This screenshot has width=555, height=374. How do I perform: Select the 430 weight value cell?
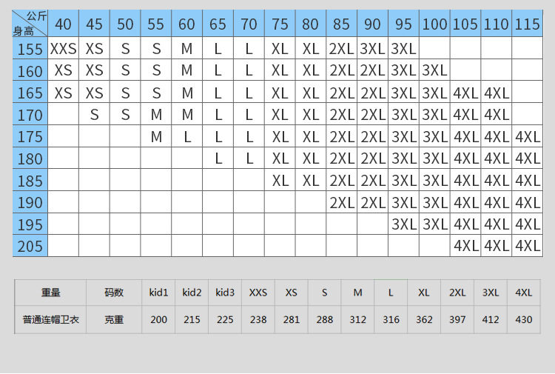(523, 319)
